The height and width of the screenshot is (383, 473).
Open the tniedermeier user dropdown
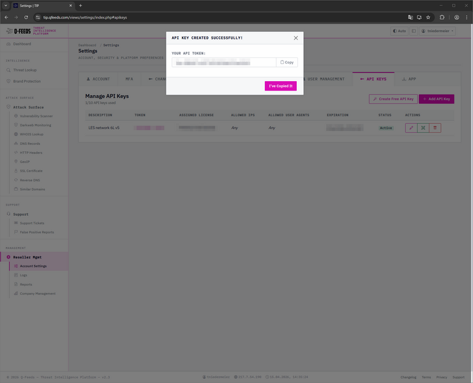pyautogui.click(x=437, y=31)
